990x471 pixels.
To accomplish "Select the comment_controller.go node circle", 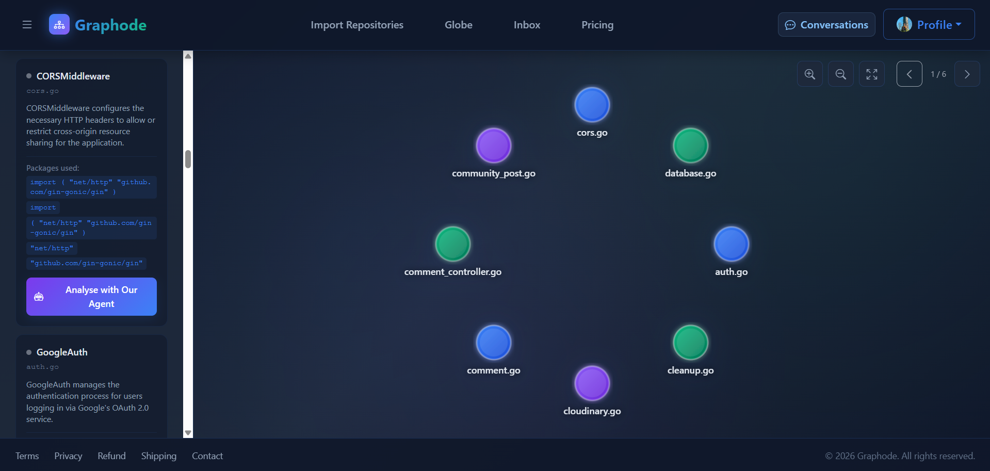I will (x=452, y=243).
